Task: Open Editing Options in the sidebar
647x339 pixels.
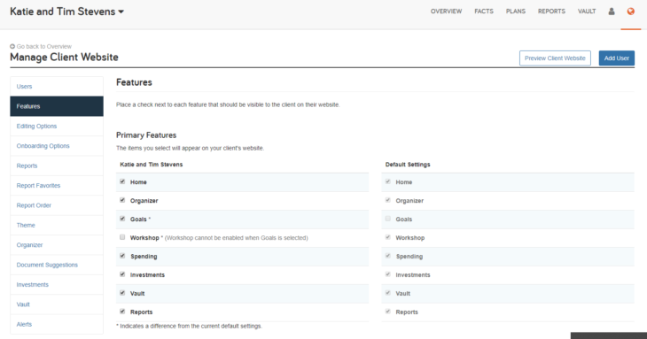Action: [57, 126]
